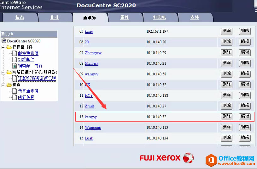Viewport: 257px width, 169px height.
Task: Open the 计算机/服务器通讯簿 link
Action: (x=37, y=79)
